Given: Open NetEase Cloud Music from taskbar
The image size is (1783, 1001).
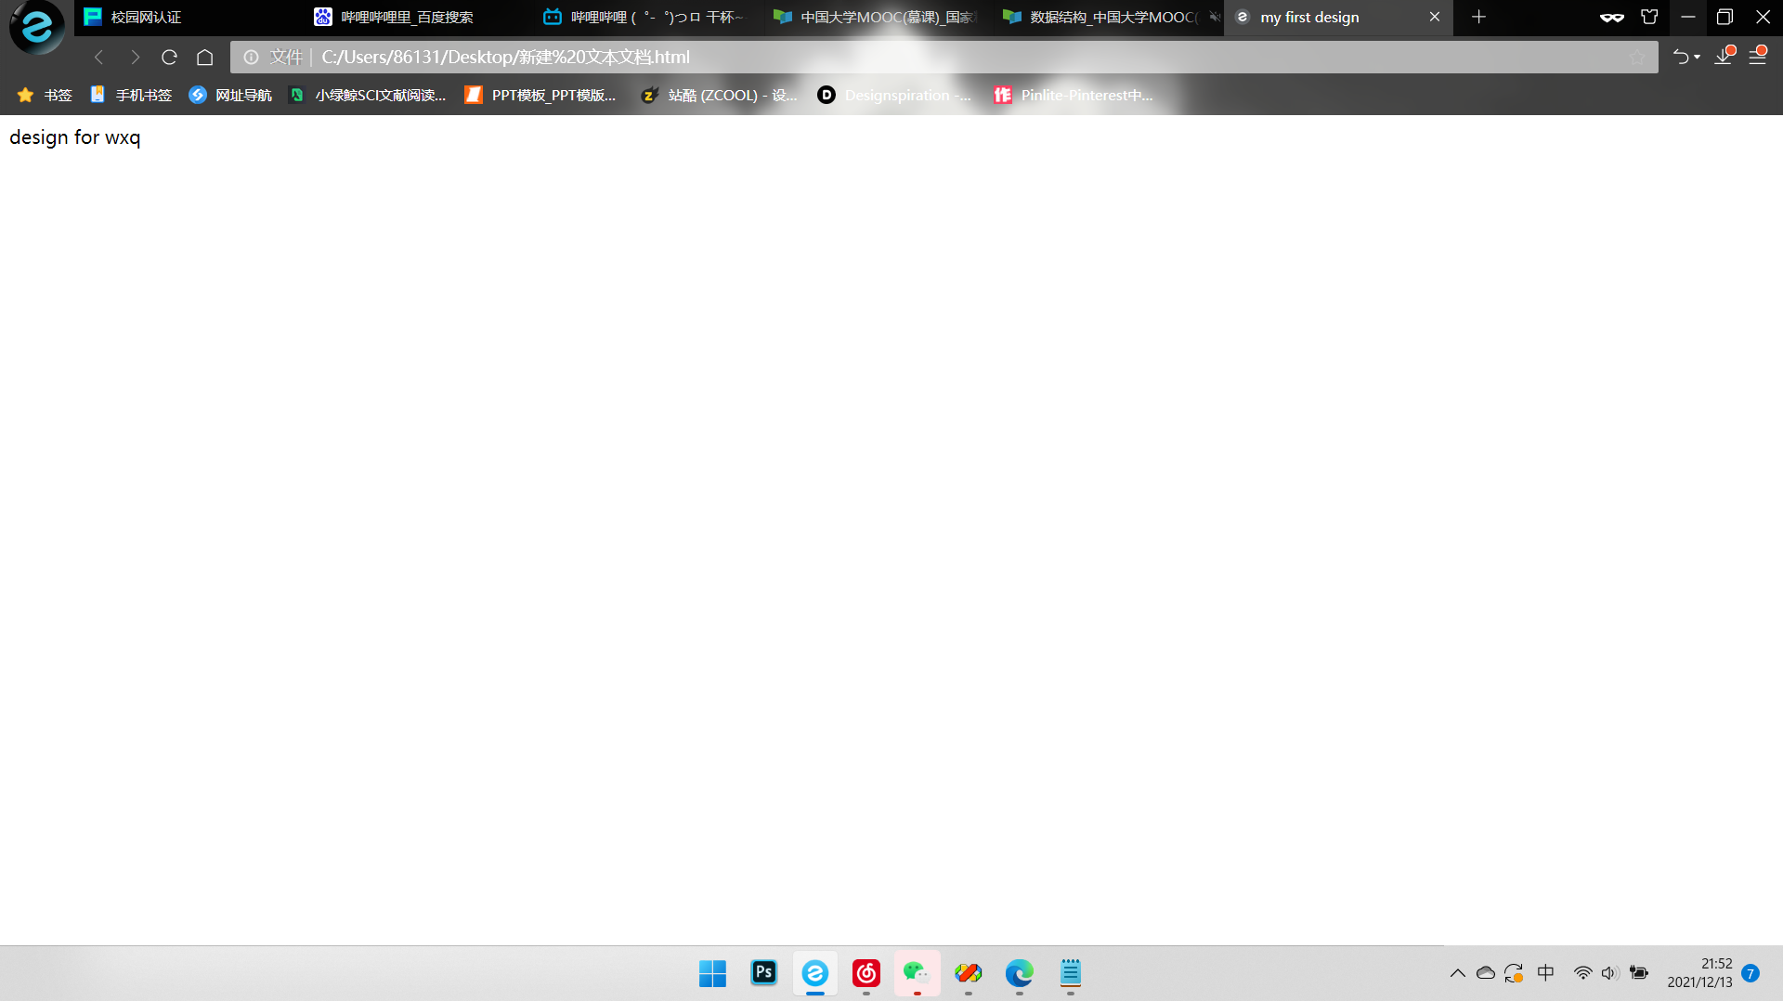Looking at the screenshot, I should (x=866, y=972).
